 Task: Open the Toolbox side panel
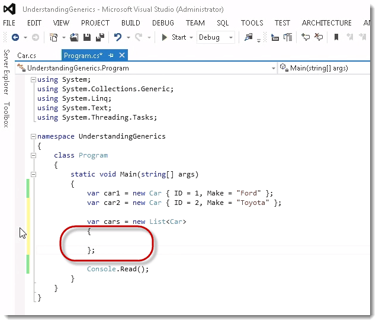pos(7,114)
